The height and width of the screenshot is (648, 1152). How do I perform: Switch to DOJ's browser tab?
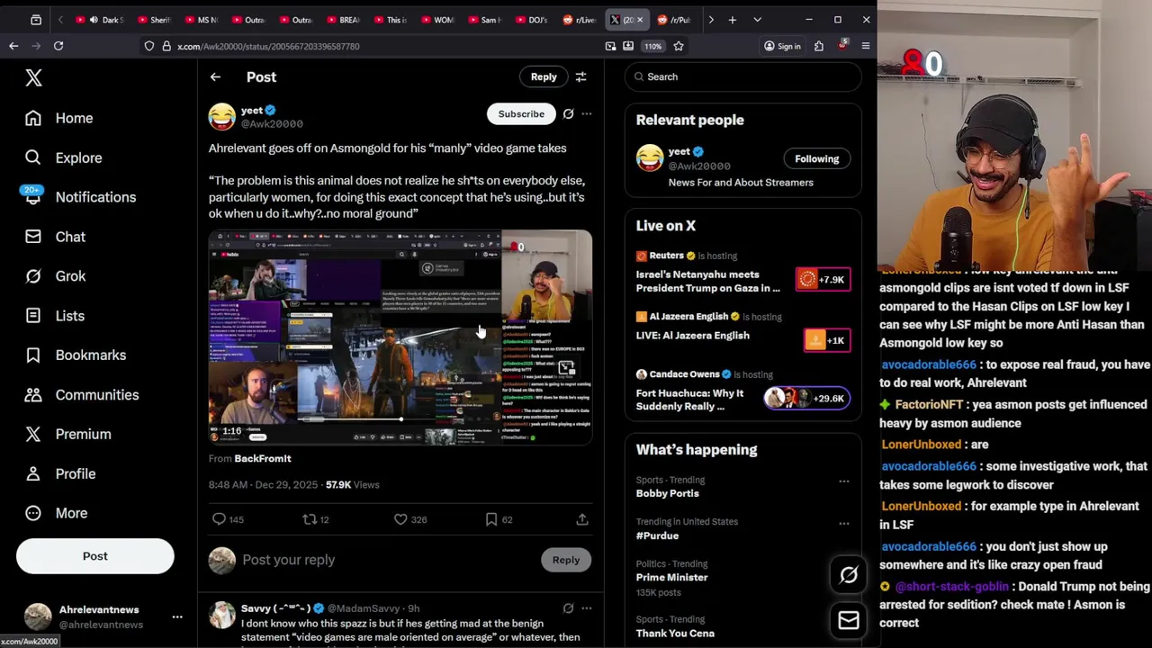click(x=533, y=20)
